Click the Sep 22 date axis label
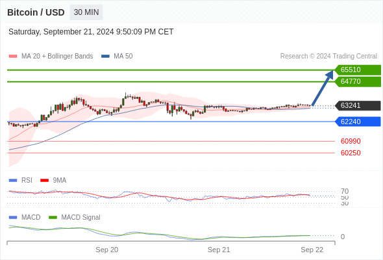This screenshot has height=260, width=383. point(312,250)
